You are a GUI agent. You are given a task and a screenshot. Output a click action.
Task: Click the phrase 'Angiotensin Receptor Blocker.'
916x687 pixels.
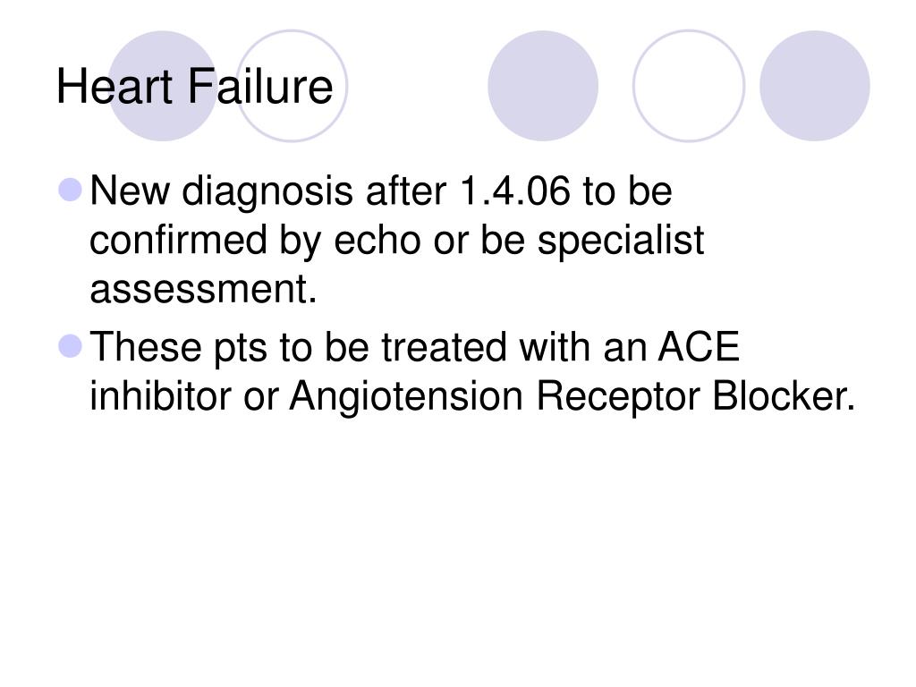[x=572, y=396]
